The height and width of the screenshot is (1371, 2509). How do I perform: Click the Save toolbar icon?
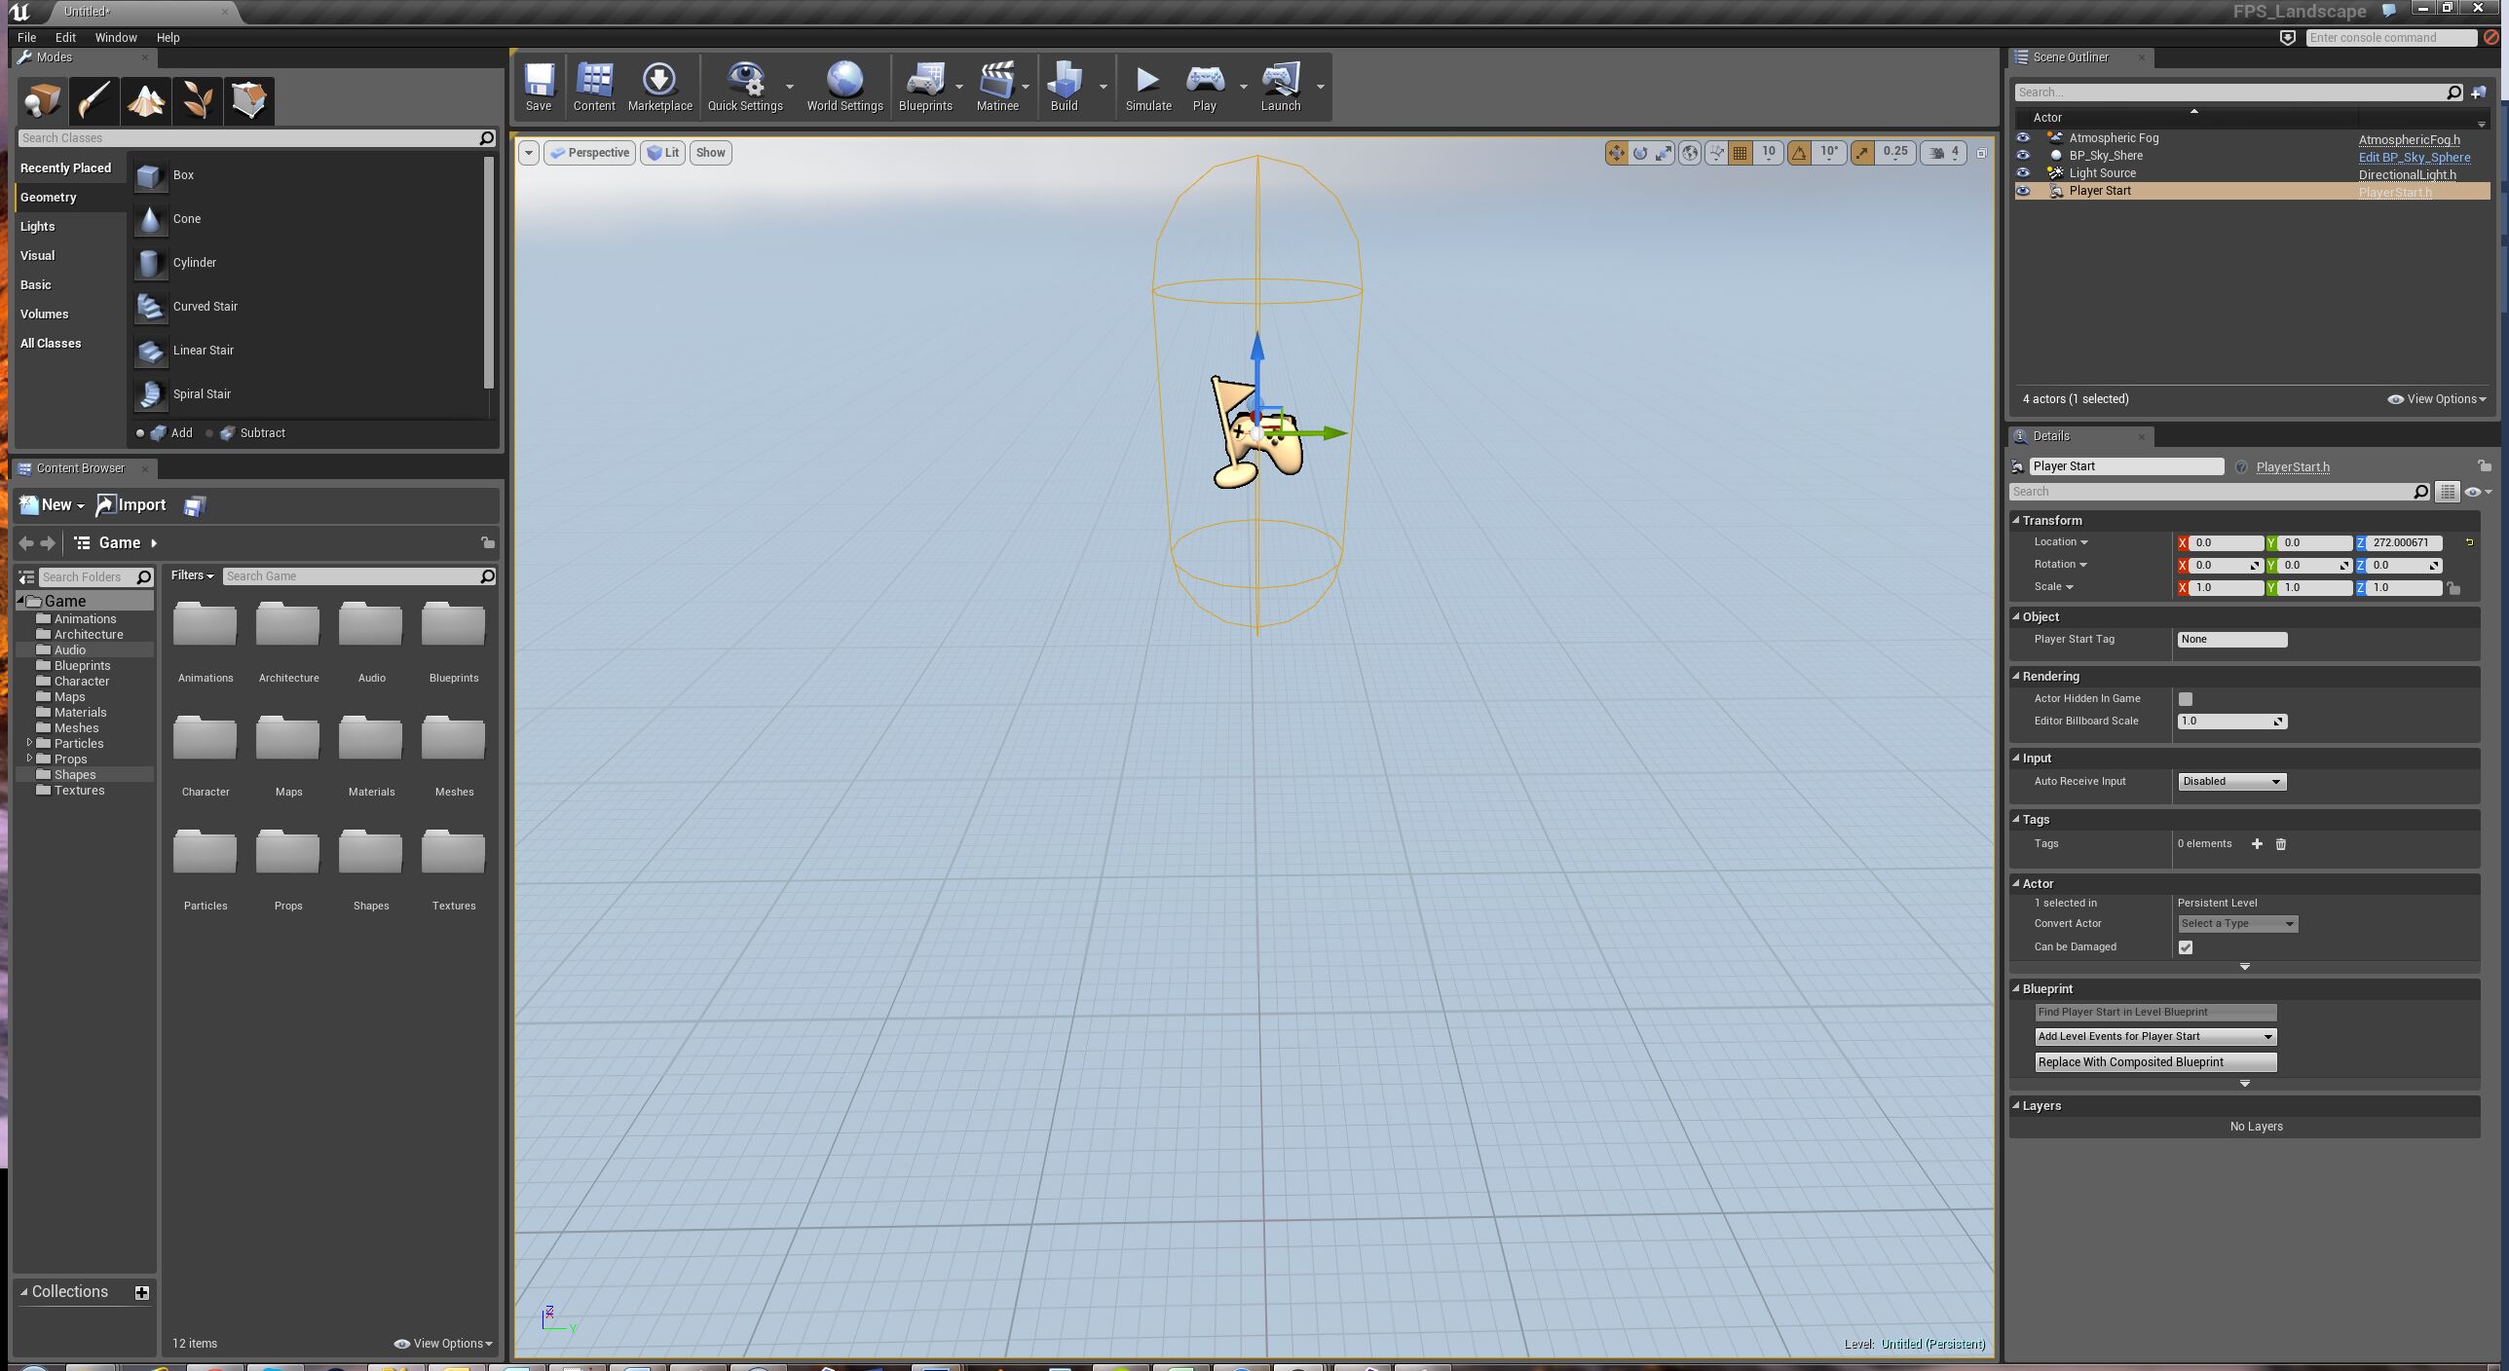538,86
